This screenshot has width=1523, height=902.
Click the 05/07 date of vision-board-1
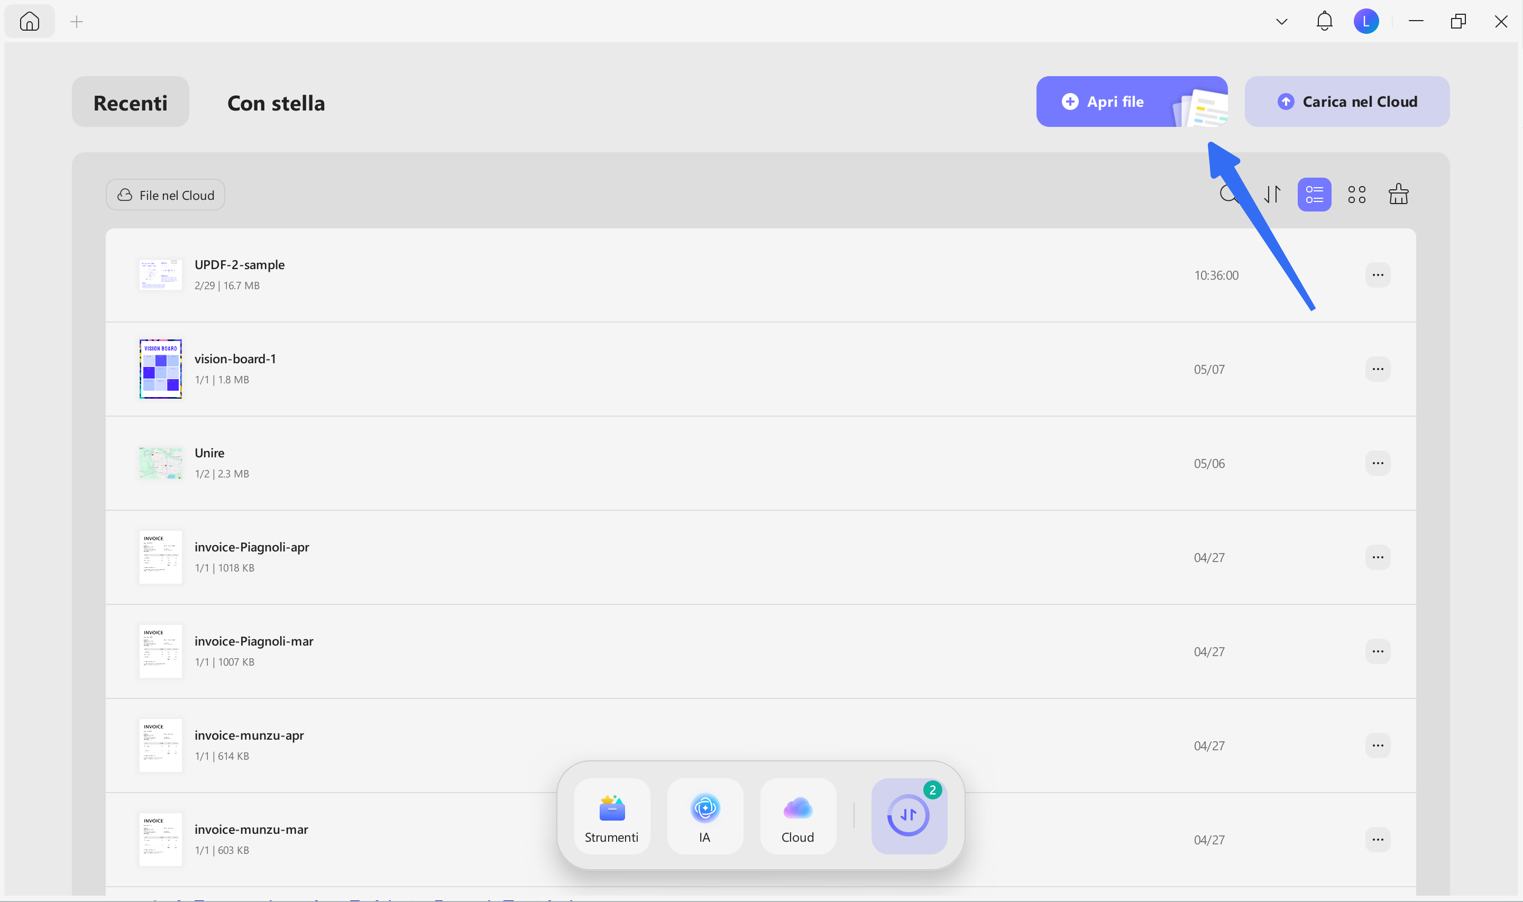coord(1209,370)
